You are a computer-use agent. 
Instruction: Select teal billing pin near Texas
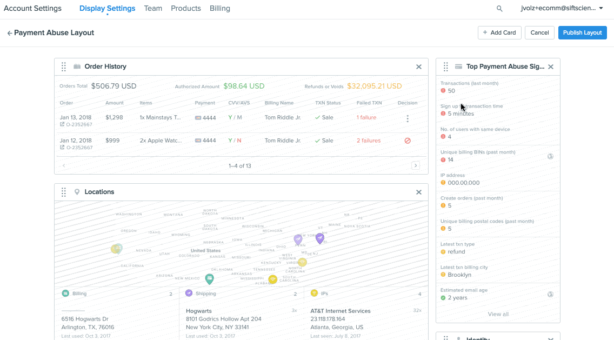[x=210, y=279]
